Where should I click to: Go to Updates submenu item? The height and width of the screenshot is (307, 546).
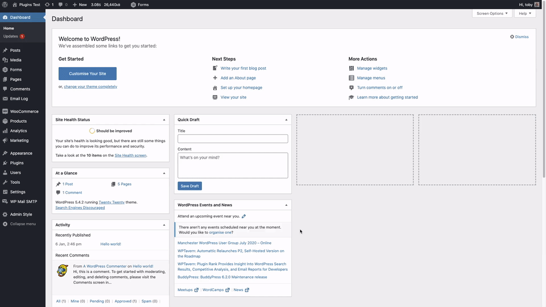[10, 36]
